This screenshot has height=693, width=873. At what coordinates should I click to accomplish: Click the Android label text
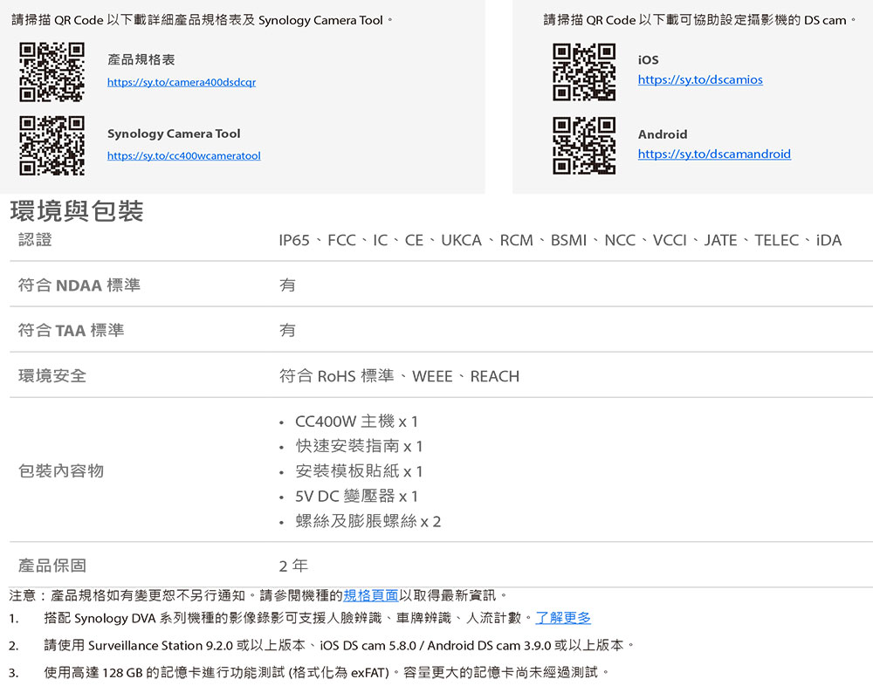point(663,134)
